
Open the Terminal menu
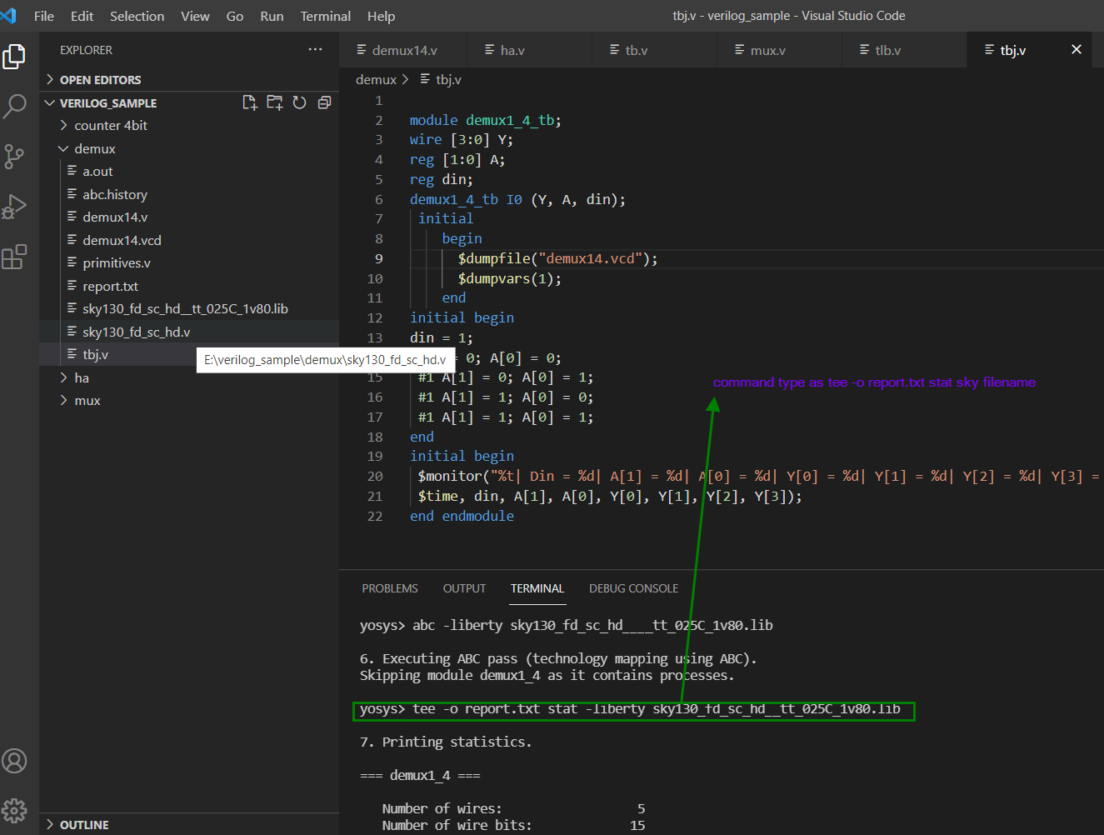coord(326,16)
